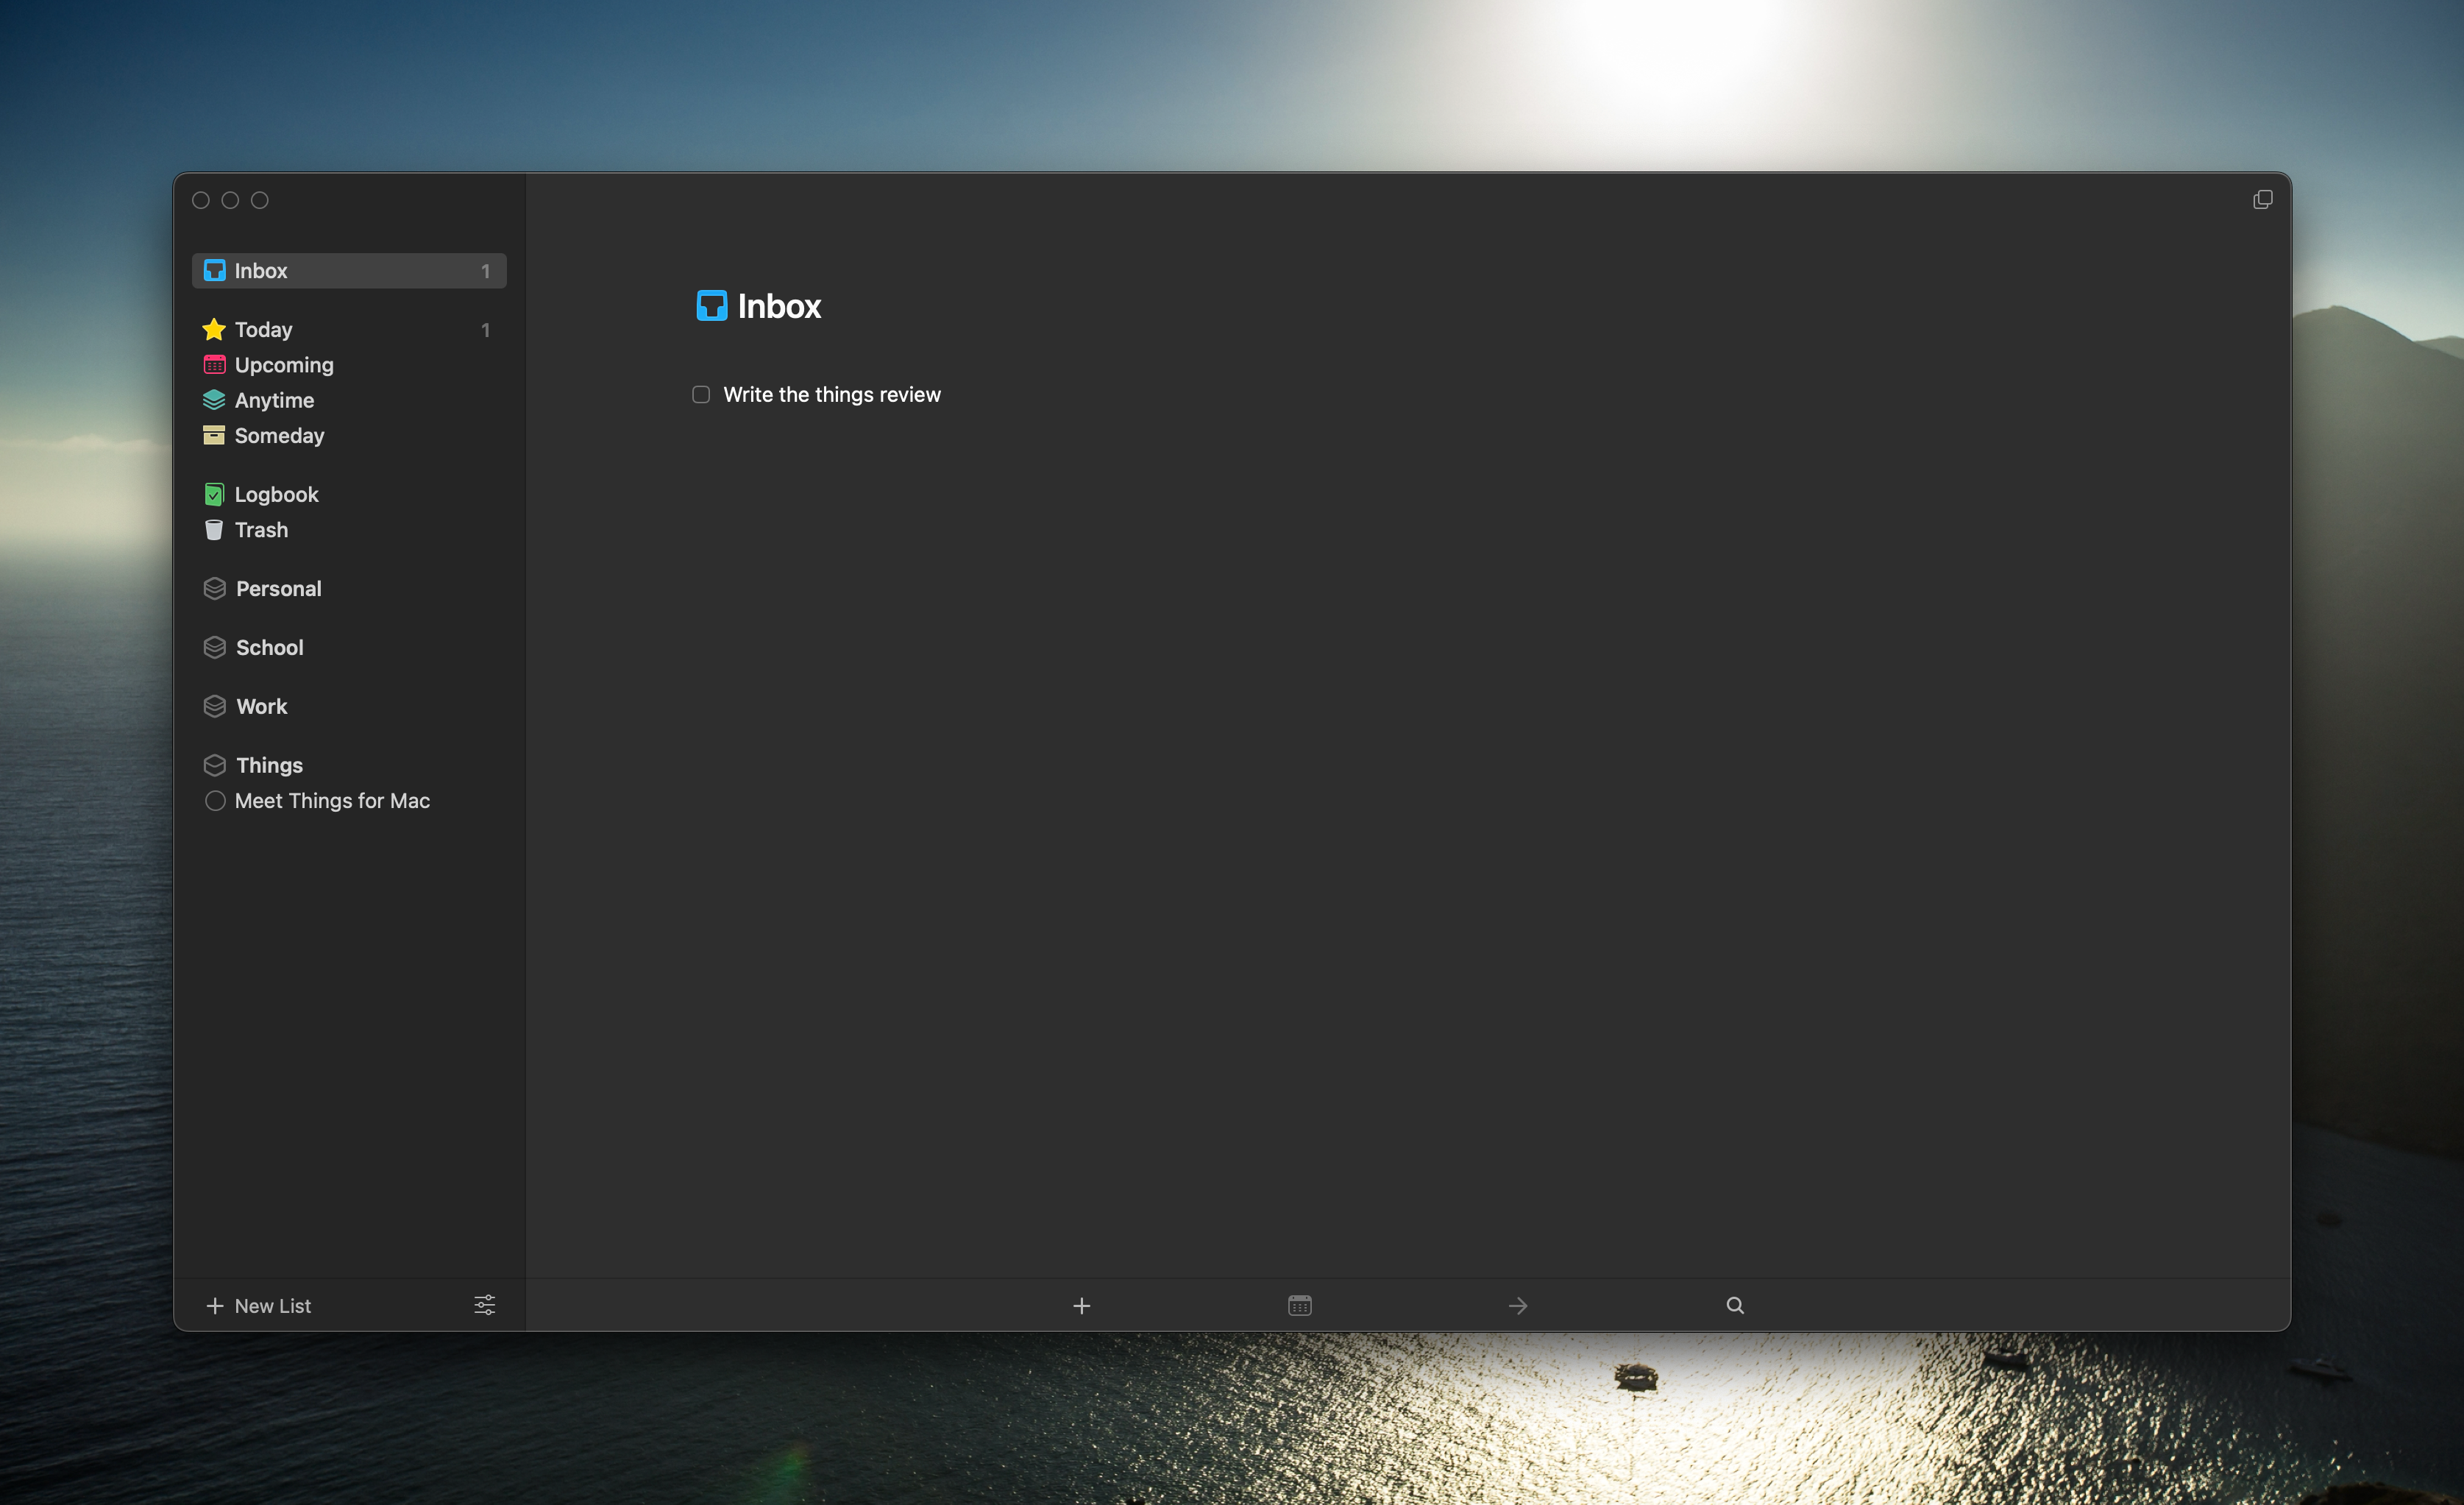Viewport: 2464px width, 1505px height.
Task: Select the Work area
Action: pos(261,706)
